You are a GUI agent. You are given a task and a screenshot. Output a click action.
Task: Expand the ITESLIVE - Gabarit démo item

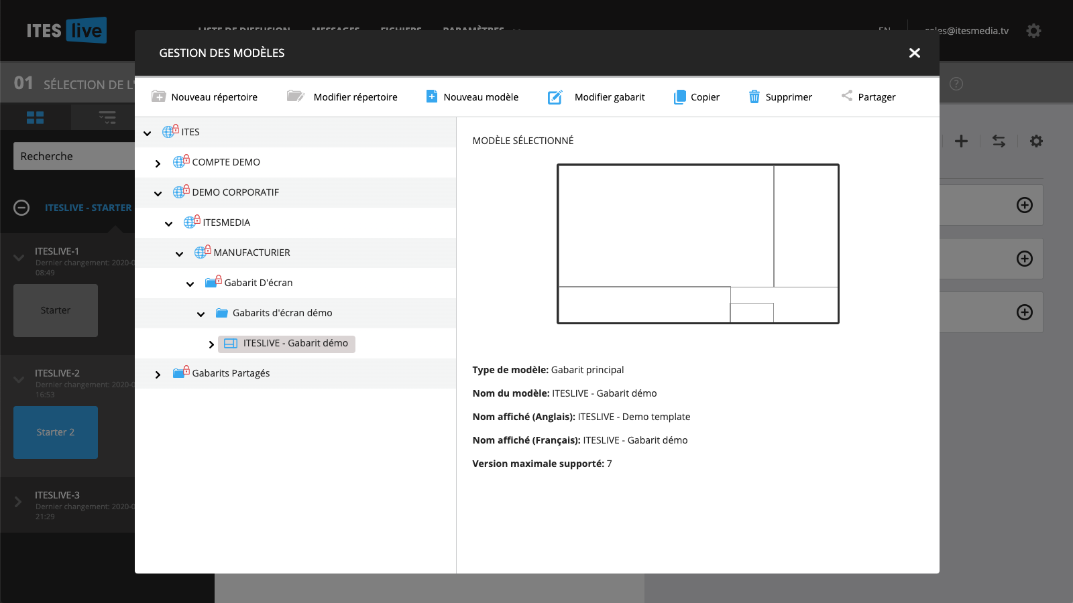point(212,344)
